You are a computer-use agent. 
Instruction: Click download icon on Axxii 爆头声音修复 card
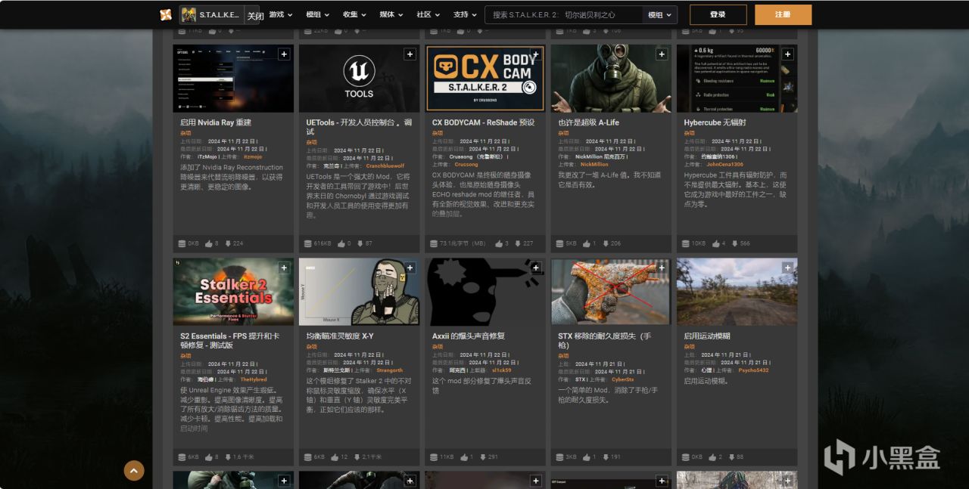click(x=481, y=457)
